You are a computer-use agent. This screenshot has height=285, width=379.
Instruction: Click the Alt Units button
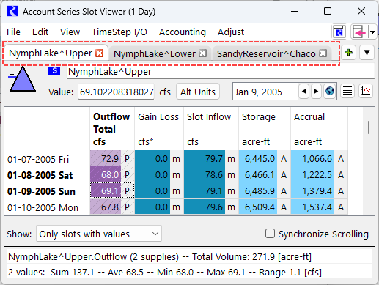pyautogui.click(x=198, y=92)
